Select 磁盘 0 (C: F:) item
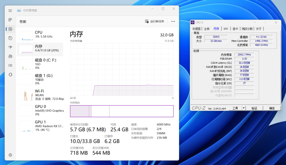Image resolution: width=286 pixels, height=165 pixels. (40, 64)
